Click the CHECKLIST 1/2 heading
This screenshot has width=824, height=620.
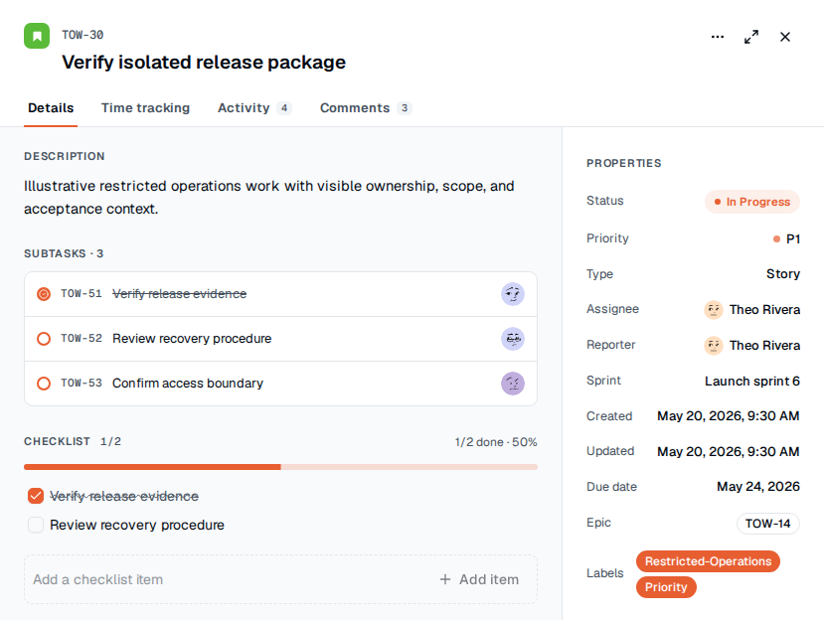click(72, 441)
